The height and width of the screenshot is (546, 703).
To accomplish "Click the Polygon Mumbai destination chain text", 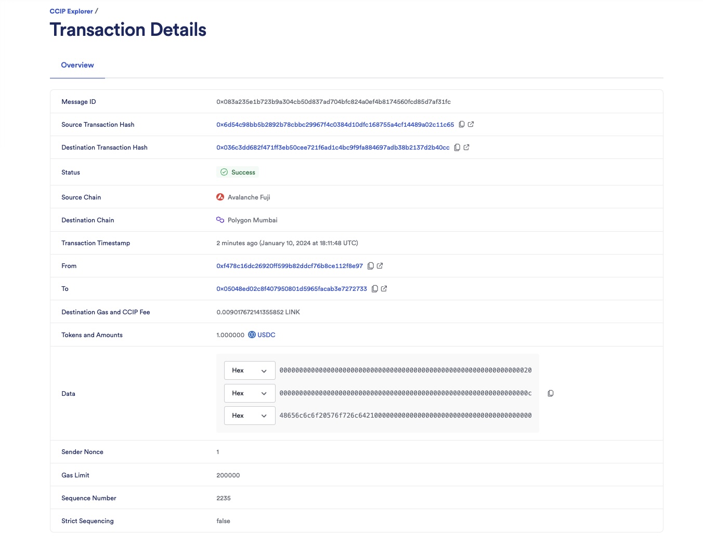I will tap(253, 220).
